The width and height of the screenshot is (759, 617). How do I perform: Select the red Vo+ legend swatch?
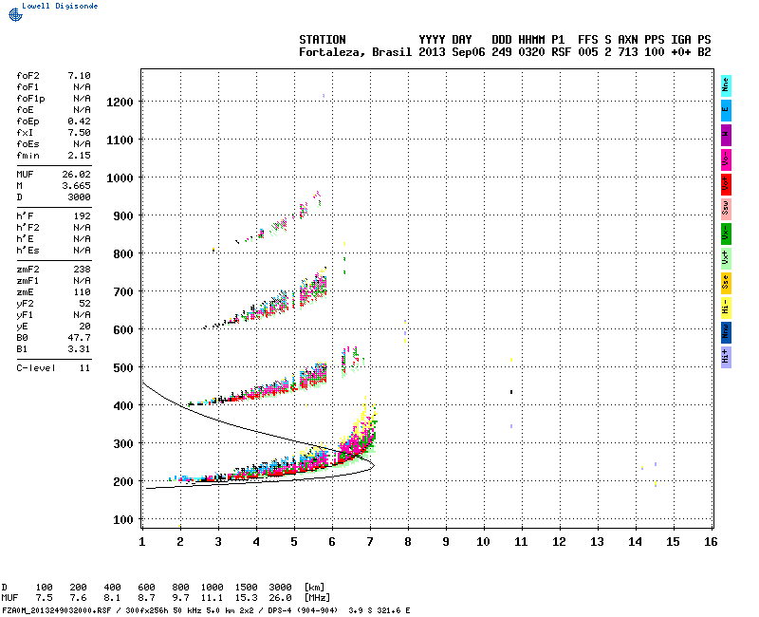point(726,184)
